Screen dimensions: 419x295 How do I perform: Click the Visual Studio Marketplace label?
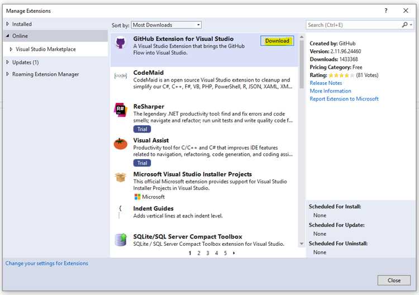[x=46, y=49]
